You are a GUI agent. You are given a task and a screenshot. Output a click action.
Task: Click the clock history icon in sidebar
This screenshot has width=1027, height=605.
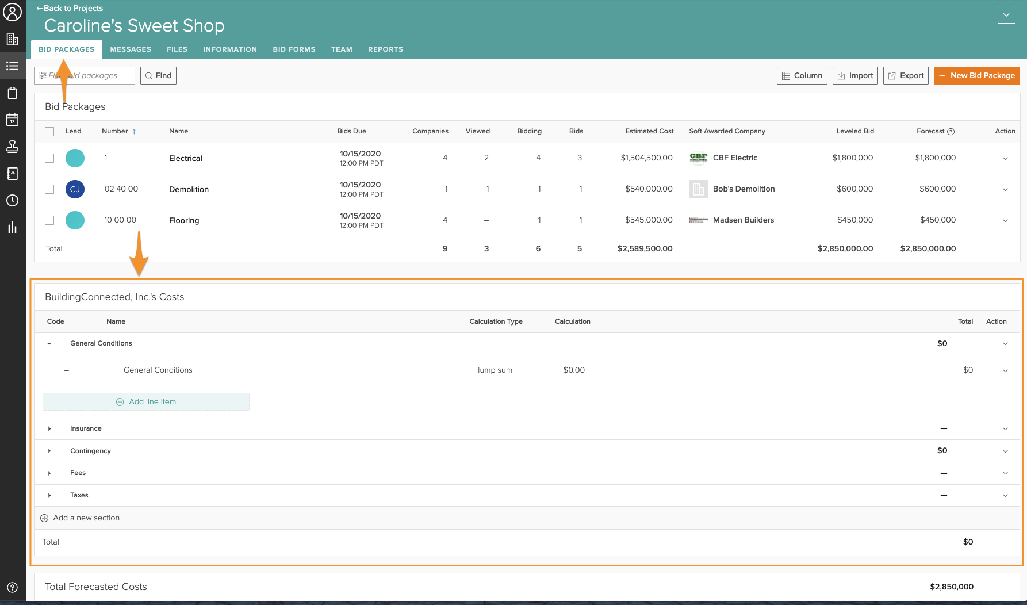(x=12, y=201)
